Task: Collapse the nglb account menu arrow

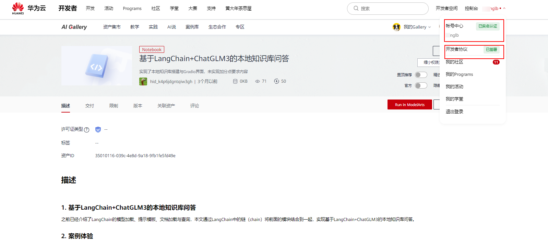Action: click(504, 8)
